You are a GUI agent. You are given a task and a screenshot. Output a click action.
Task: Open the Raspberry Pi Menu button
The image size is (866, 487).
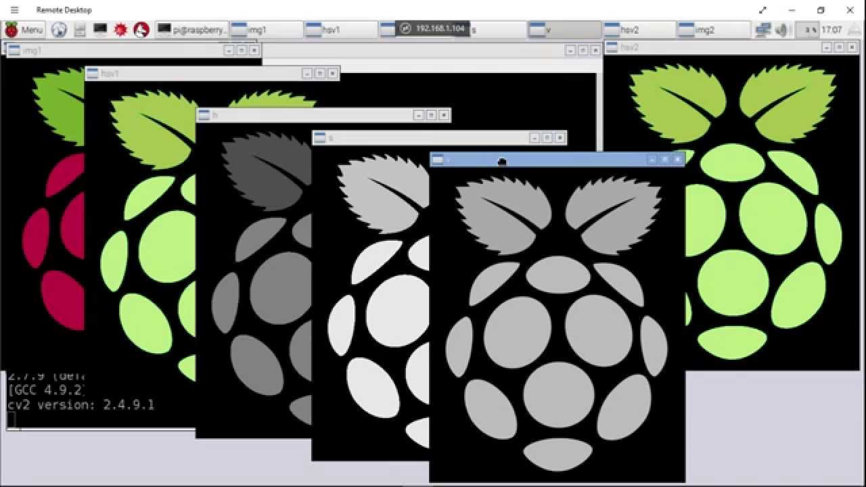(24, 30)
